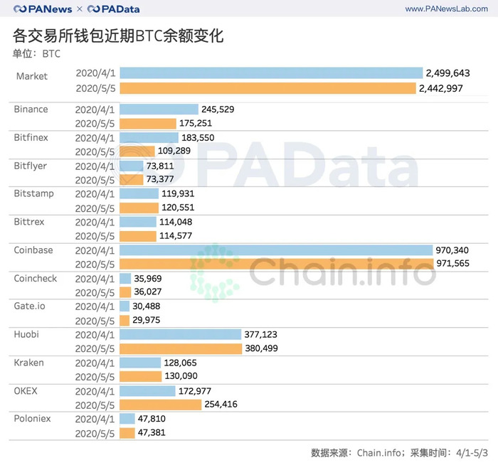Click the value 73,377
The image size is (498, 470).
[x=160, y=179]
